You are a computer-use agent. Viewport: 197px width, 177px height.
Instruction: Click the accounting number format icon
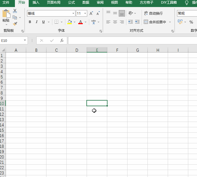[x=180, y=22]
